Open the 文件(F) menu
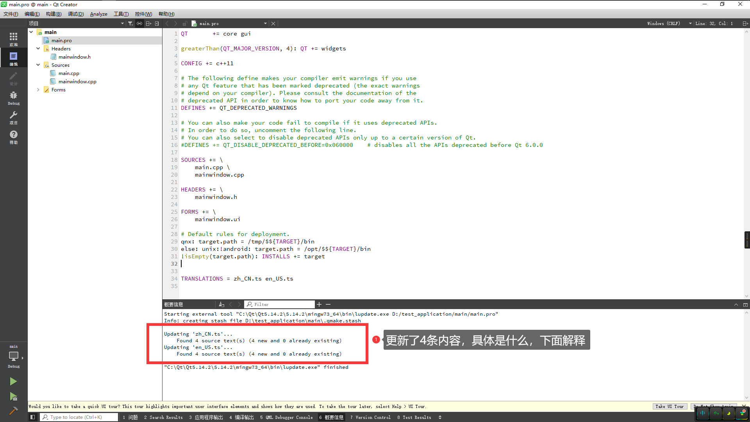 pyautogui.click(x=11, y=14)
